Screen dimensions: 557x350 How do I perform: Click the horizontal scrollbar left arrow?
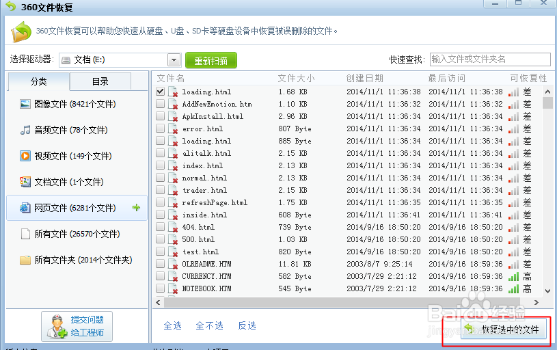(x=158, y=303)
